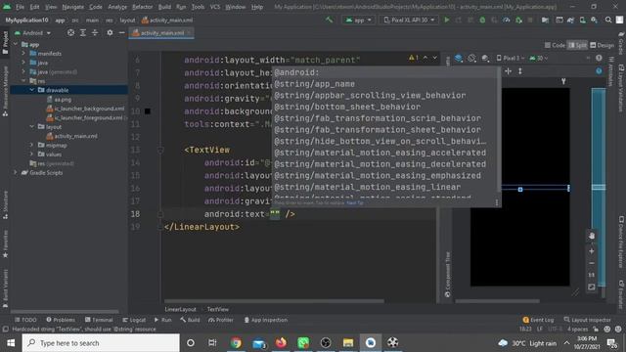Open SDK Manager icon in toolbar
Screen dimensions: 626x352
(594, 20)
